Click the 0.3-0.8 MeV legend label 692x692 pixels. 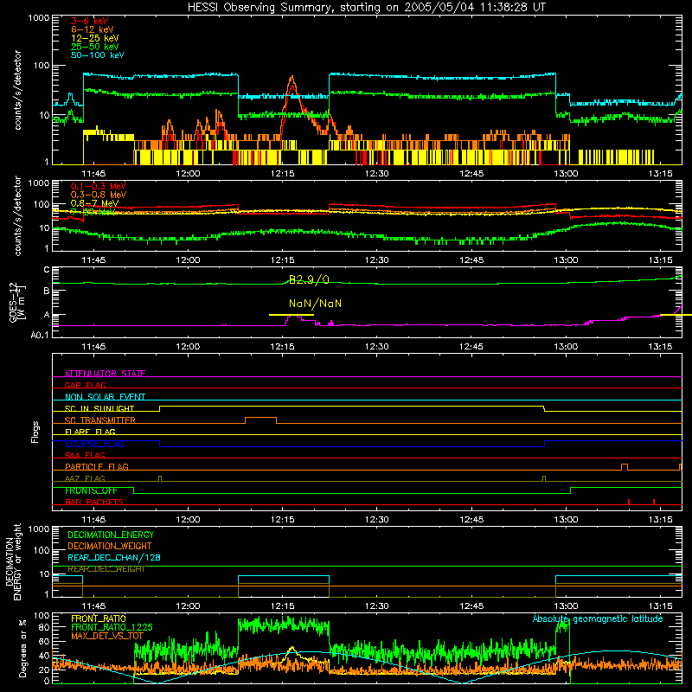[99, 195]
